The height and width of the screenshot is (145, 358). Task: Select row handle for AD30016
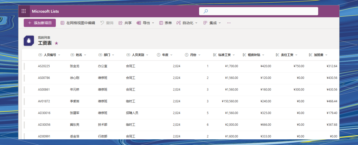[x=24, y=113]
